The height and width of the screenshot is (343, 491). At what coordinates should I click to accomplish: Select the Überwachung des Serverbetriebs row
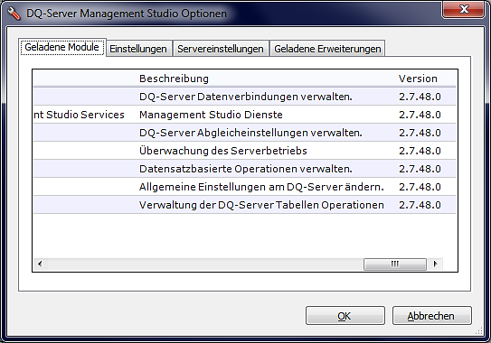click(244, 151)
